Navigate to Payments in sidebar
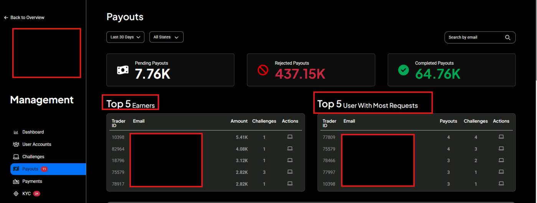Image resolution: width=537 pixels, height=203 pixels. (32, 181)
